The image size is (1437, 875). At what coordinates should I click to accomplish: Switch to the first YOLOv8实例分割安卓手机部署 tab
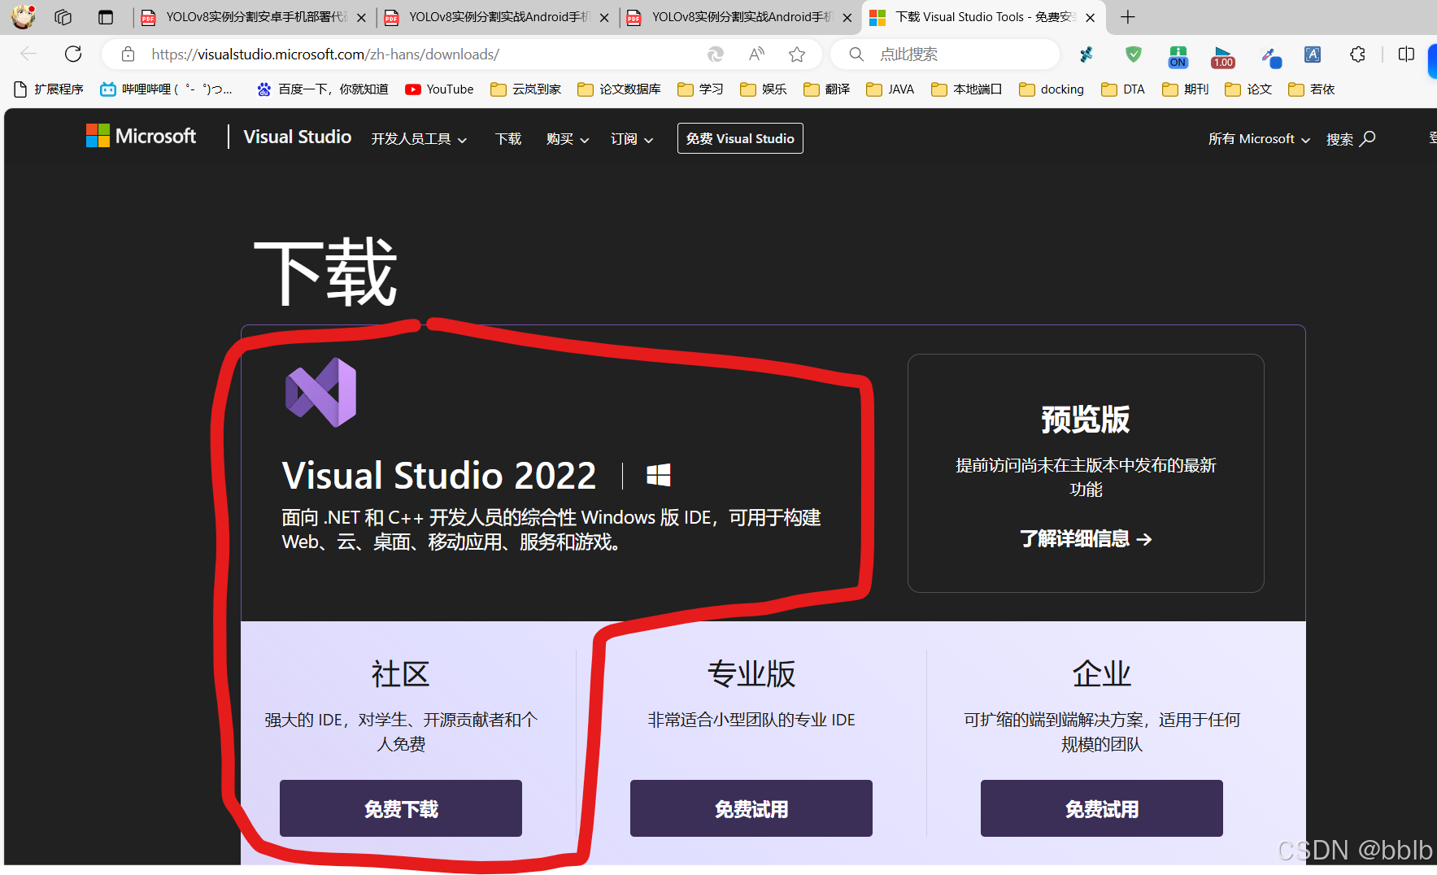pyautogui.click(x=254, y=17)
